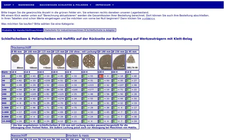Expand the IMPRESSUM menu
225x140 pixels.
point(105,5)
